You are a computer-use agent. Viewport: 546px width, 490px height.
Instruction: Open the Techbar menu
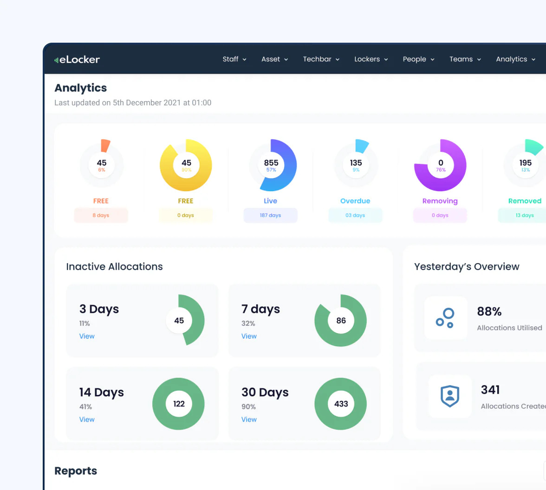pyautogui.click(x=321, y=59)
